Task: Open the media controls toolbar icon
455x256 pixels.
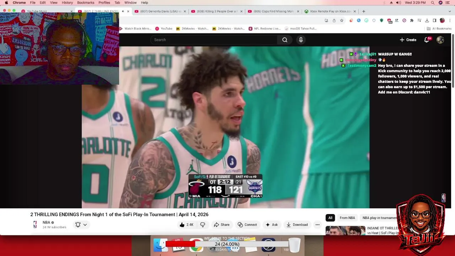Action: 419,21
